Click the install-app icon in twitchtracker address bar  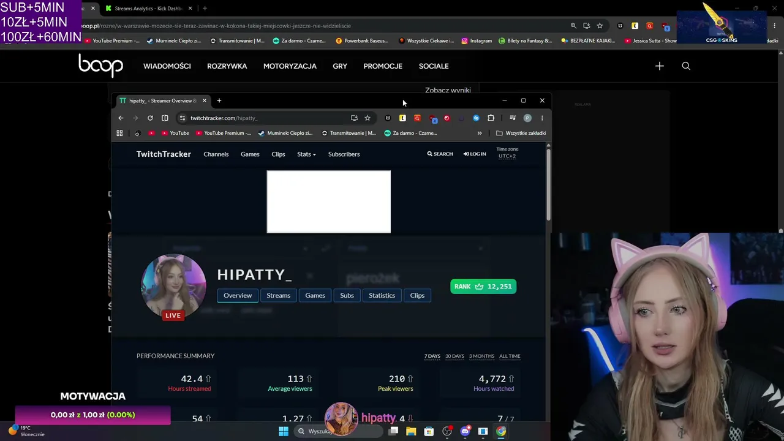(354, 118)
